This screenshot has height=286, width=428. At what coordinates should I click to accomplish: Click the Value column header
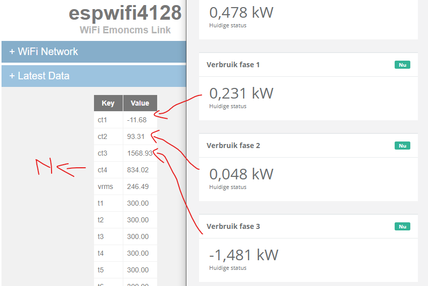[140, 103]
